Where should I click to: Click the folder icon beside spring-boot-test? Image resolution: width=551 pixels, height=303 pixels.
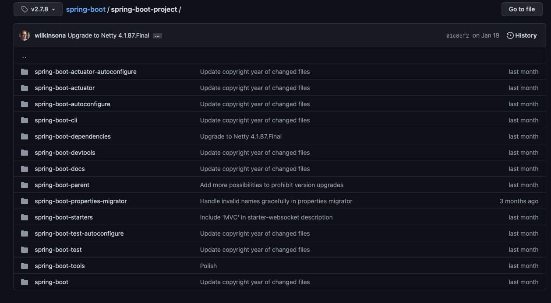point(25,250)
